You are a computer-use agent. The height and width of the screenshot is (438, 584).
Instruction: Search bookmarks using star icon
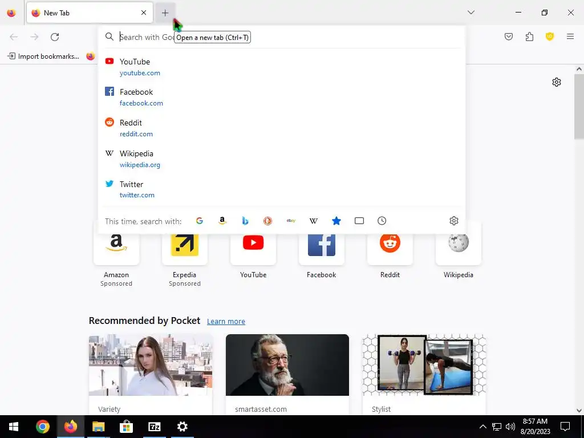(x=336, y=221)
